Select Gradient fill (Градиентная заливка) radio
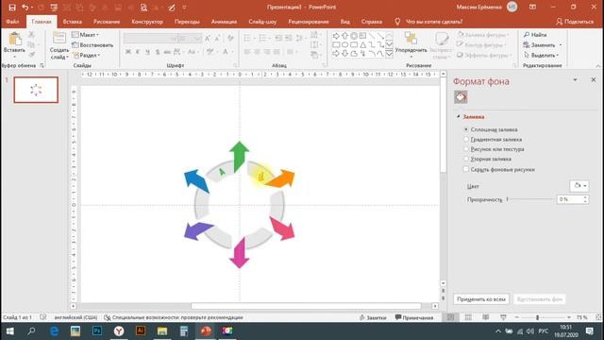Screen dimensions: 604x340 tap(466, 139)
